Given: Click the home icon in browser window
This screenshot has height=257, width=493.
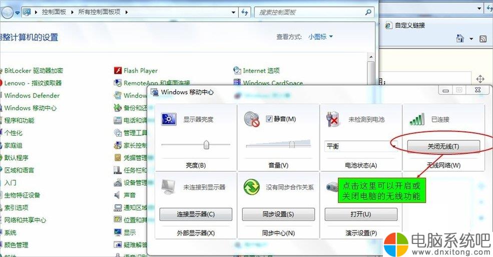Looking at the screenshot, I should pos(459,39).
